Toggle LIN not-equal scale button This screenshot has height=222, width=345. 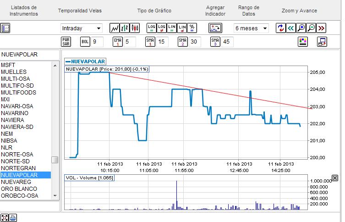(182, 28)
